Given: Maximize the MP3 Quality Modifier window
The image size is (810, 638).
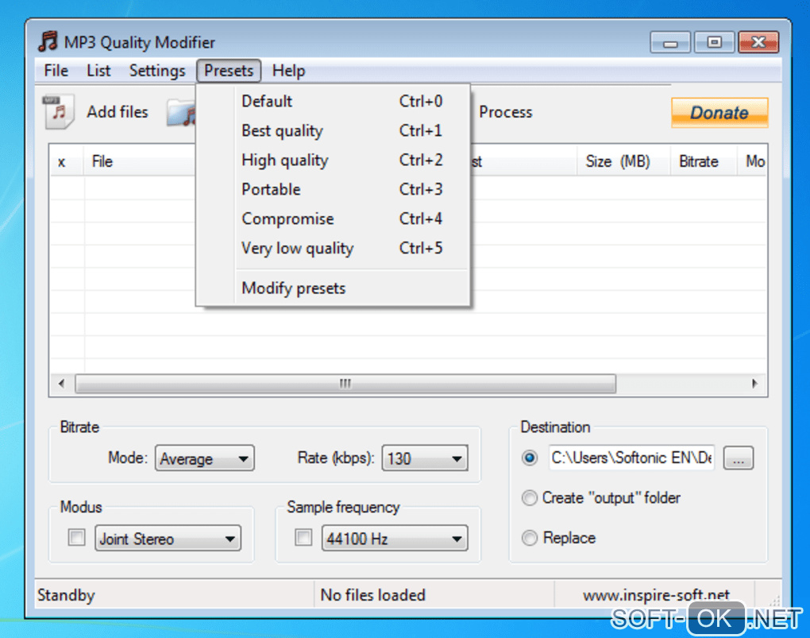Looking at the screenshot, I should [715, 42].
